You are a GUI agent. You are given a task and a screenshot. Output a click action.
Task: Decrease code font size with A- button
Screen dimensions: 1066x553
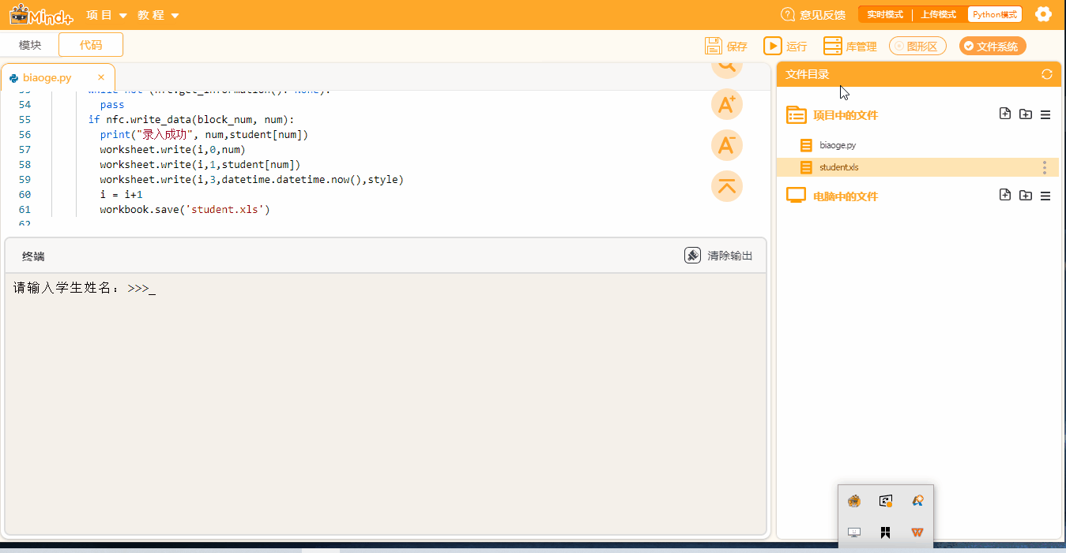pyautogui.click(x=727, y=145)
